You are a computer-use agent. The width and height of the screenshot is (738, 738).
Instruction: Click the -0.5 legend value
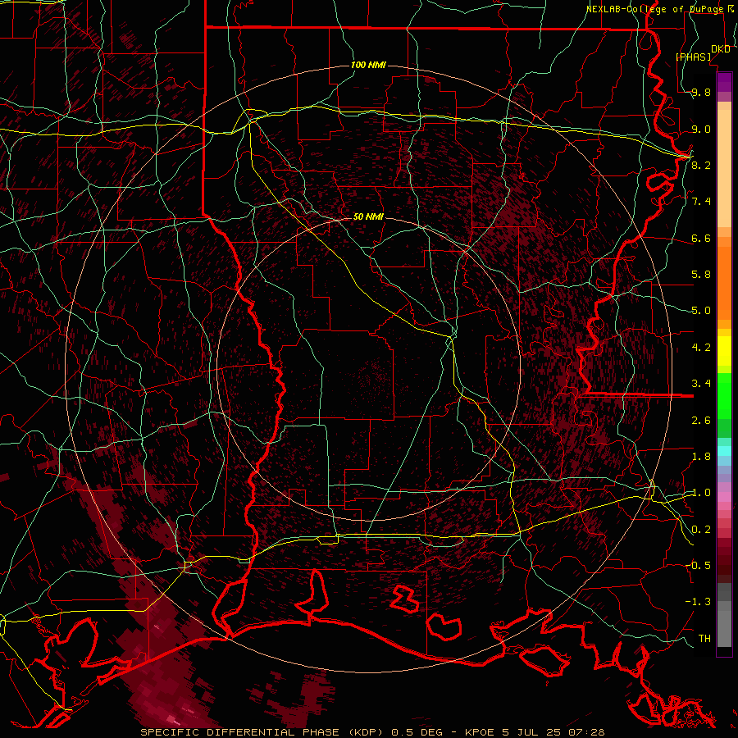(x=698, y=566)
